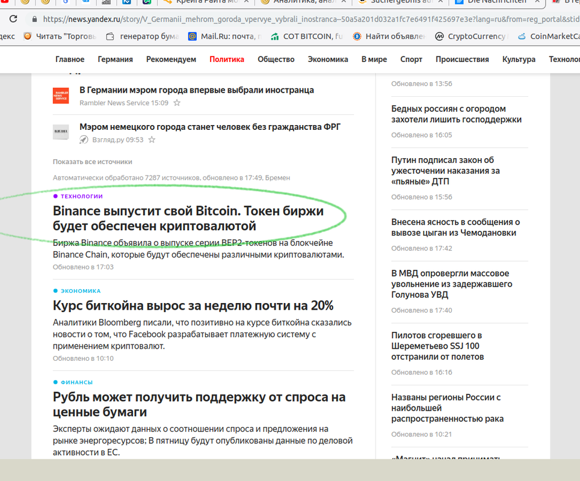Go to the В мире section
580x481 pixels.
click(x=374, y=59)
